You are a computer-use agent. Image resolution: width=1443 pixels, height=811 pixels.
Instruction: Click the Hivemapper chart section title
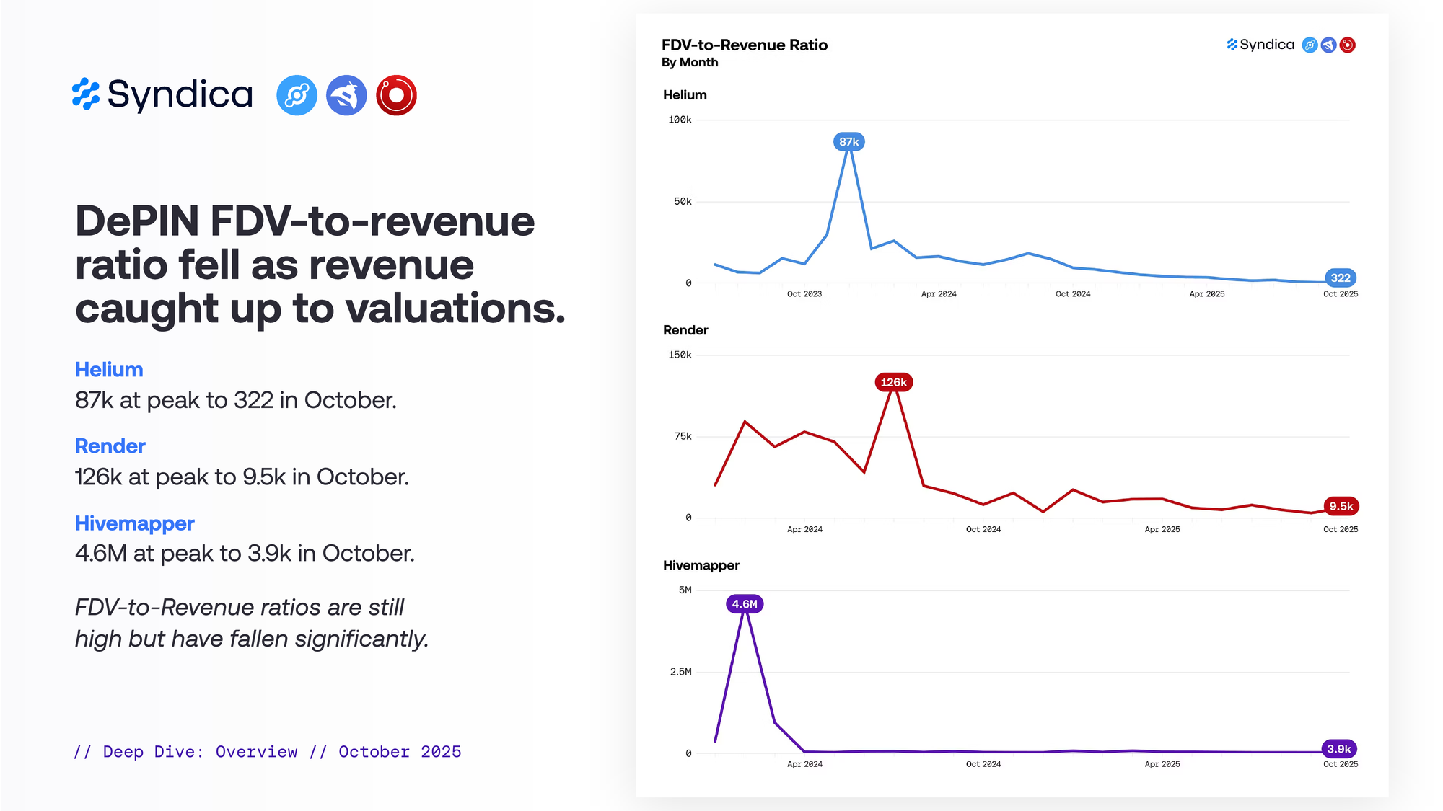click(x=701, y=565)
